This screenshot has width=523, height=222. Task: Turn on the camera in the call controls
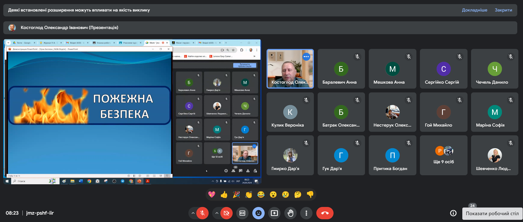(x=226, y=213)
